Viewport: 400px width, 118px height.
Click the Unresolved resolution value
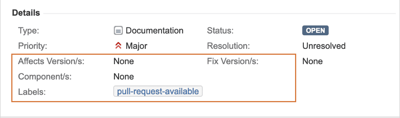[324, 46]
